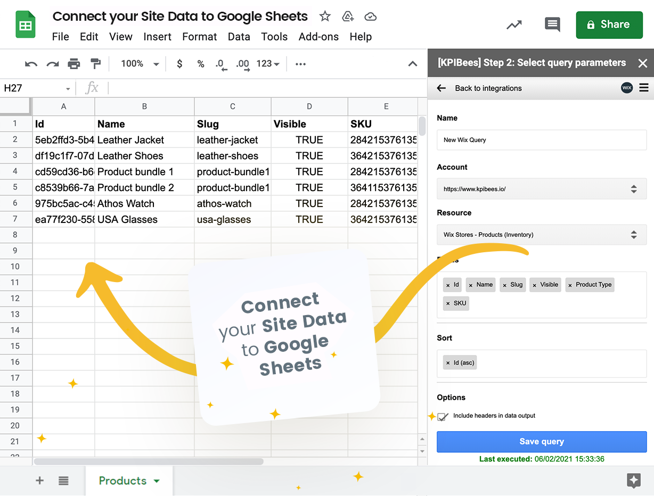654x496 pixels.
Task: Select the USA Glasses cell
Action: click(x=144, y=219)
